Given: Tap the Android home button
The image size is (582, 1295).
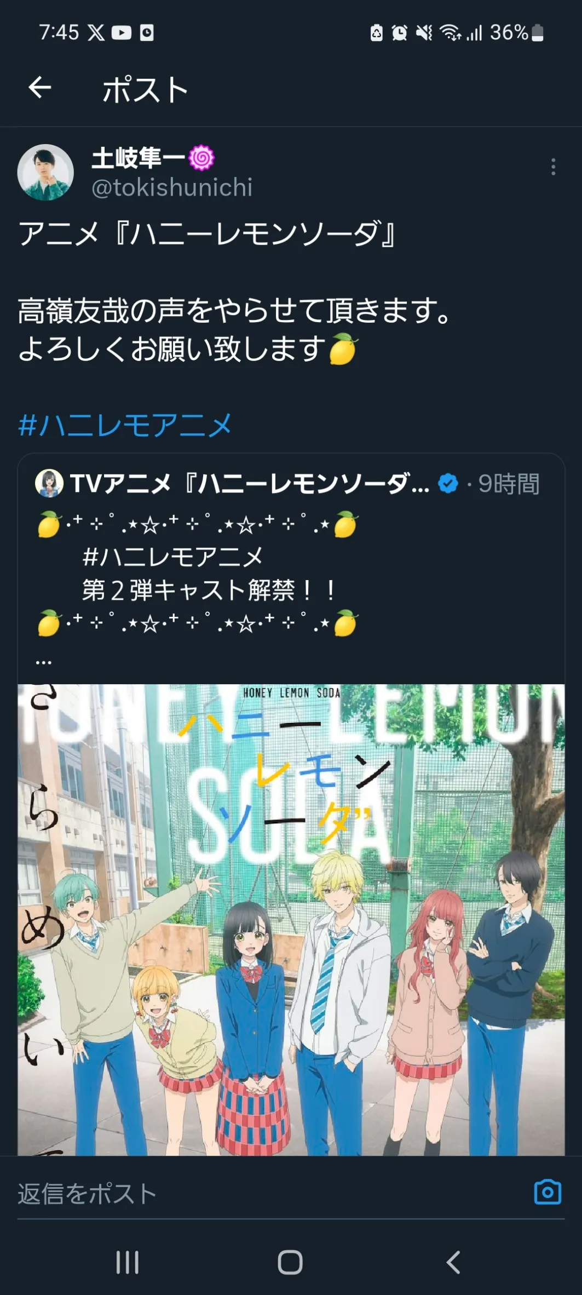Looking at the screenshot, I should click(x=290, y=1262).
